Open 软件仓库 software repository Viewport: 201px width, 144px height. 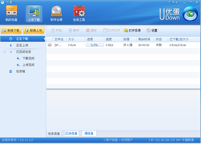pyautogui.click(x=56, y=14)
